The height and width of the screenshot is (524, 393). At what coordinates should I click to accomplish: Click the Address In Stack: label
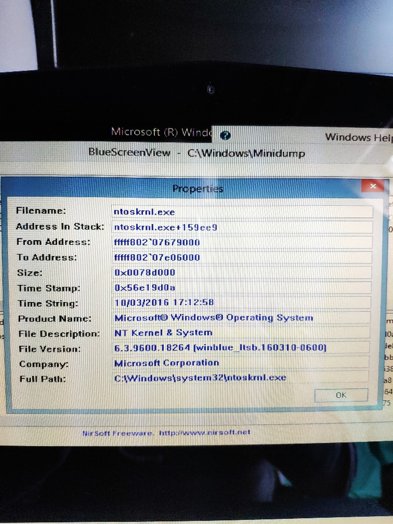click(x=60, y=227)
